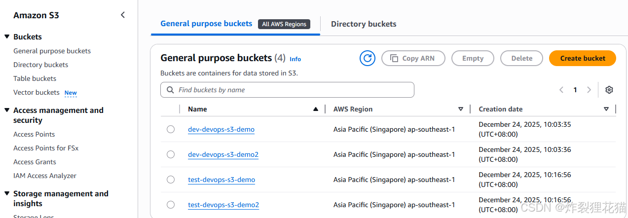The height and width of the screenshot is (218, 628).
Task: Click the Create bucket button
Action: pos(583,58)
